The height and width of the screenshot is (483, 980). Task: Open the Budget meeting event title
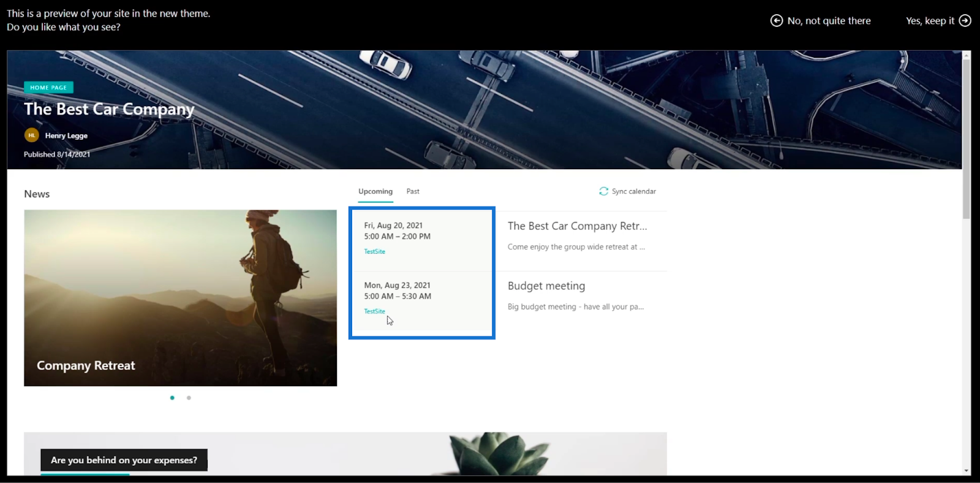tap(546, 286)
